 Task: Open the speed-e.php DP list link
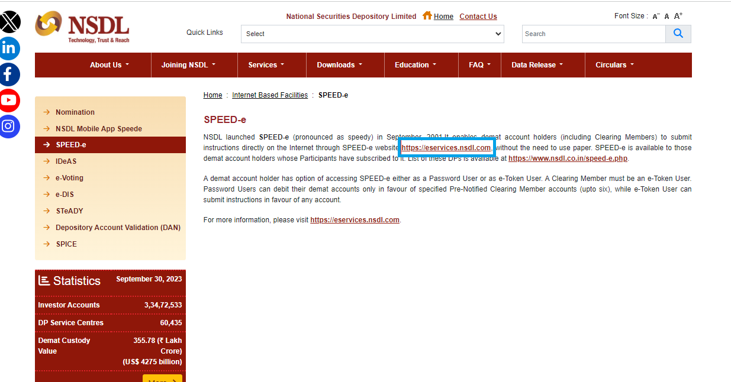[568, 158]
